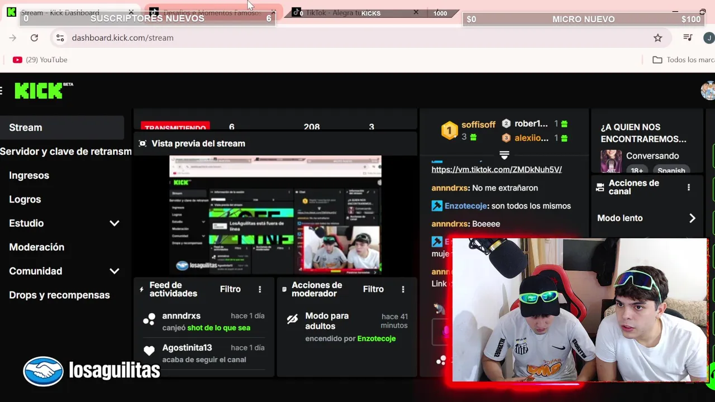Image resolution: width=715 pixels, height=402 pixels.
Task: Click the stream preview thumbnail
Action: tap(275, 215)
